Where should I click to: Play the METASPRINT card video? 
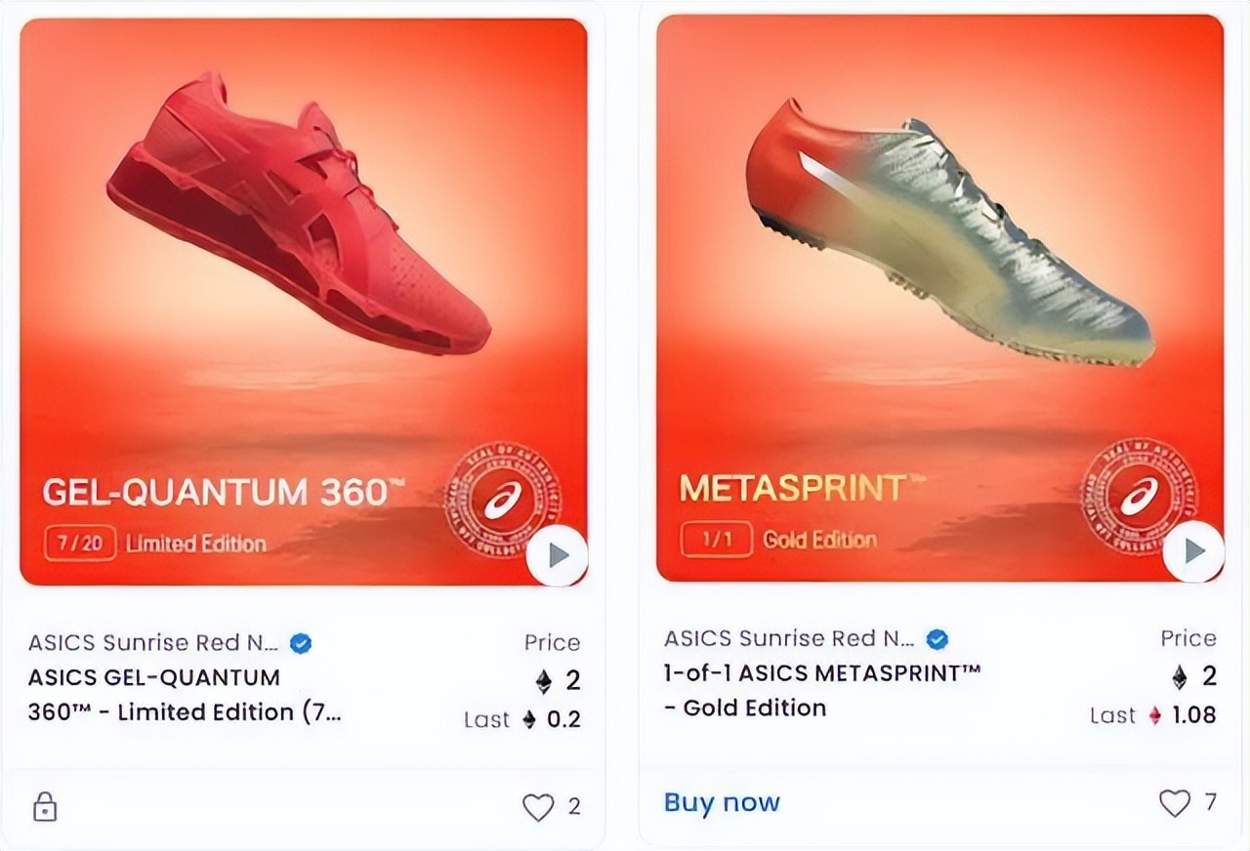[x=1193, y=551]
